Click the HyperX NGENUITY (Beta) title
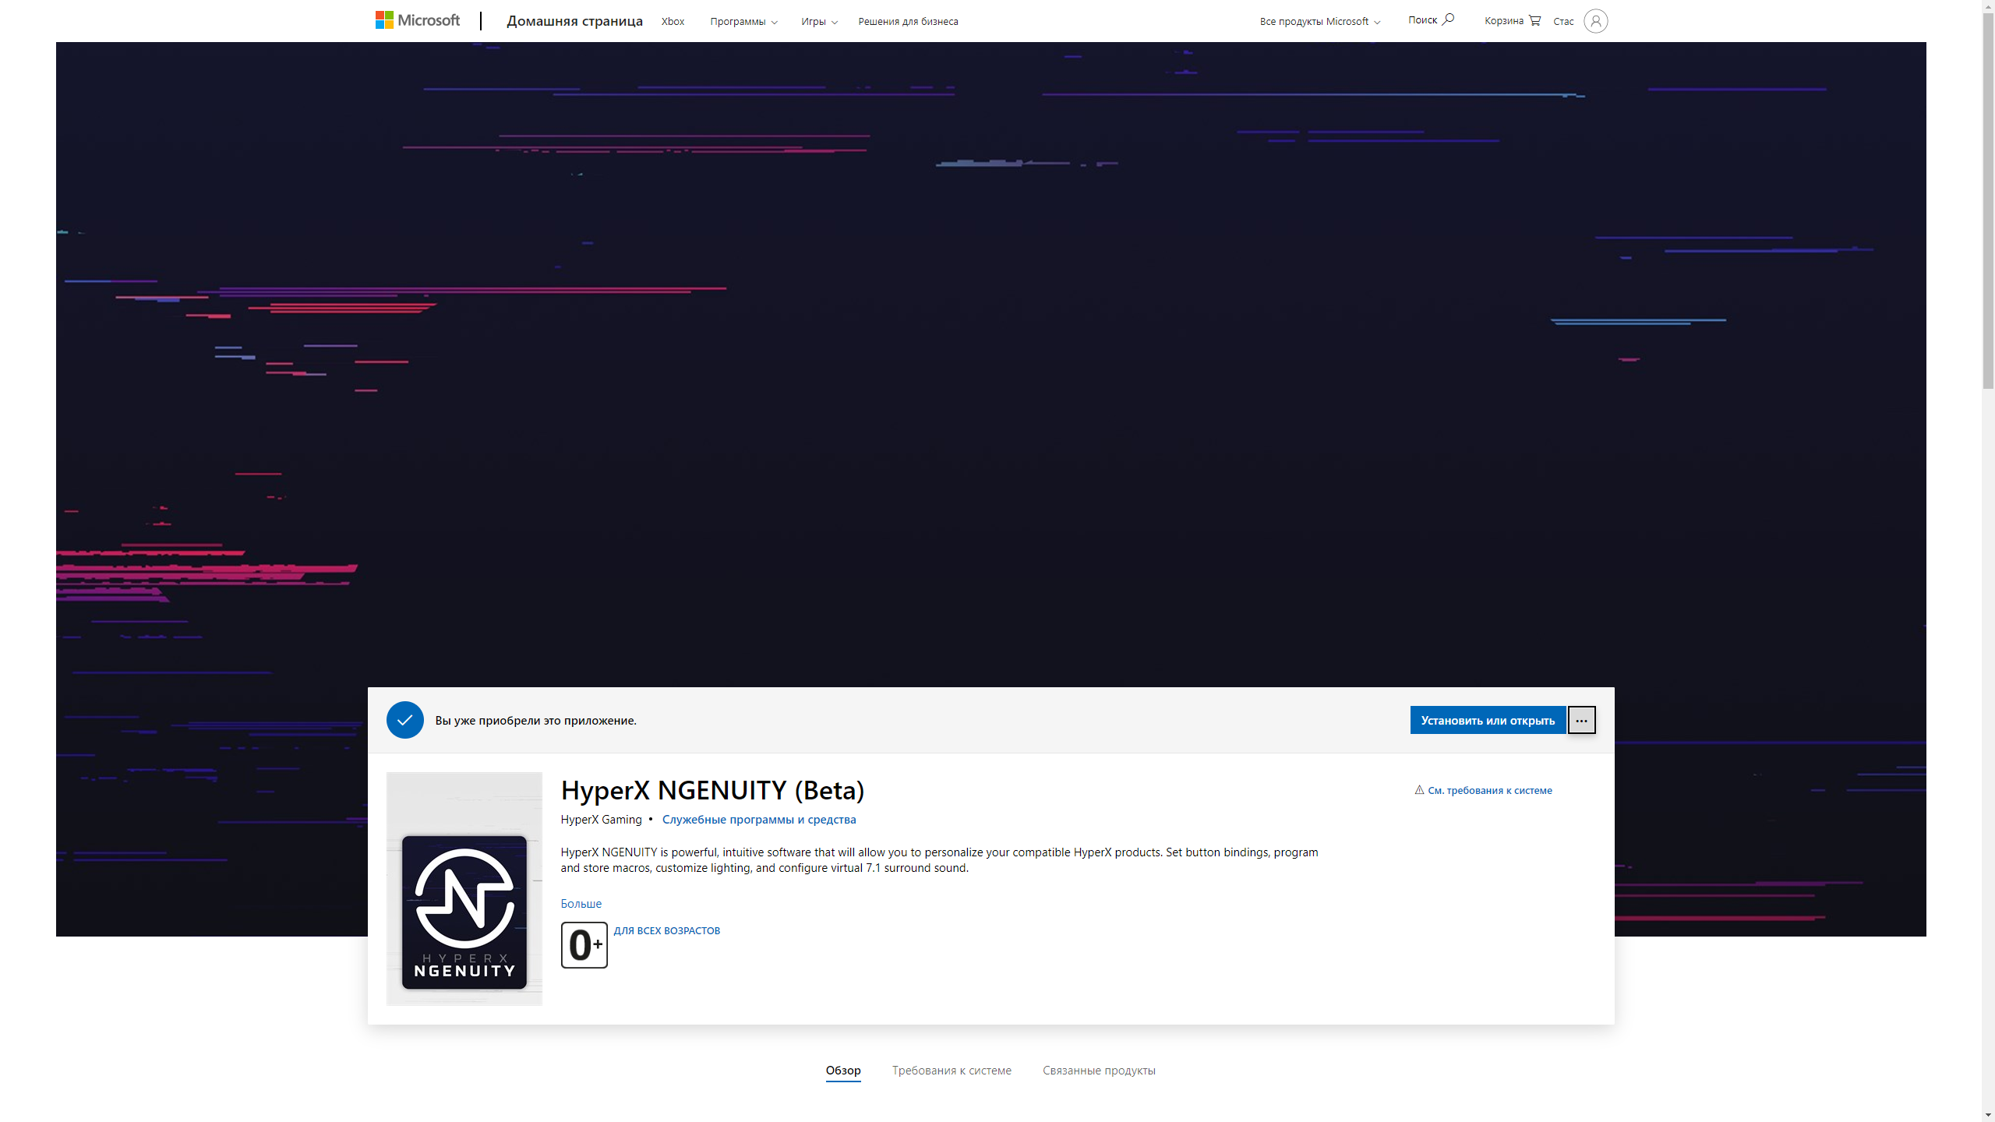1995x1122 pixels. [712, 790]
